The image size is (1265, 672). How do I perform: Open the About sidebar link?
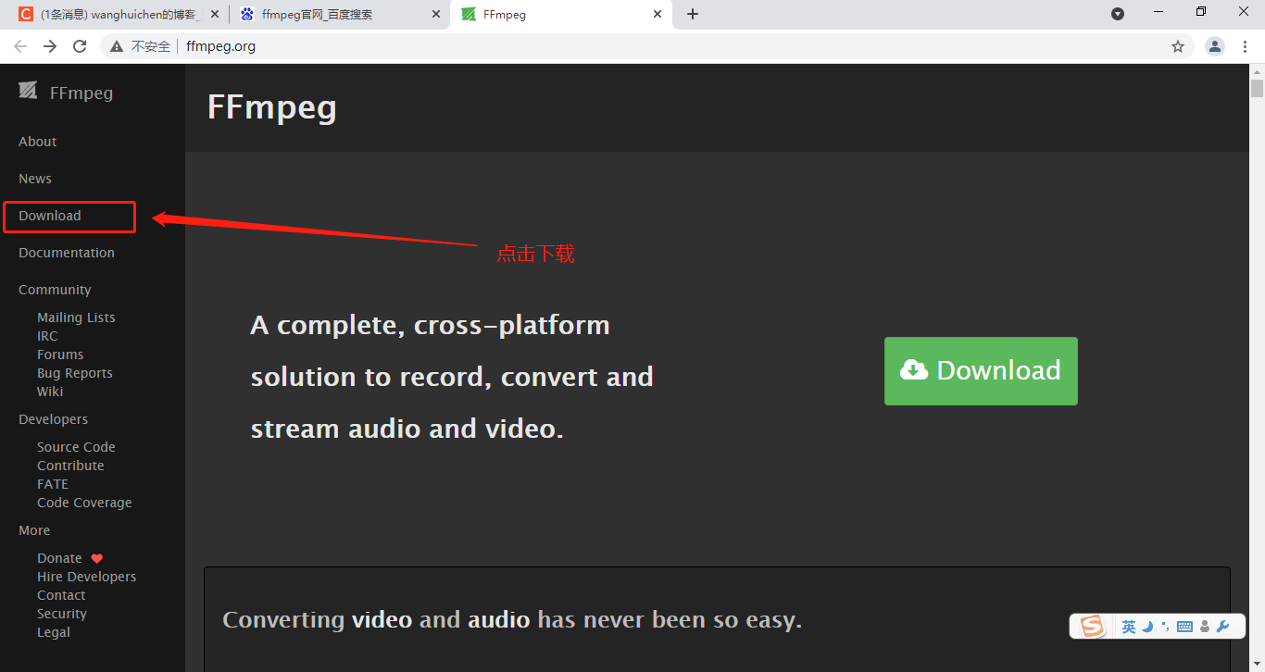pos(38,142)
